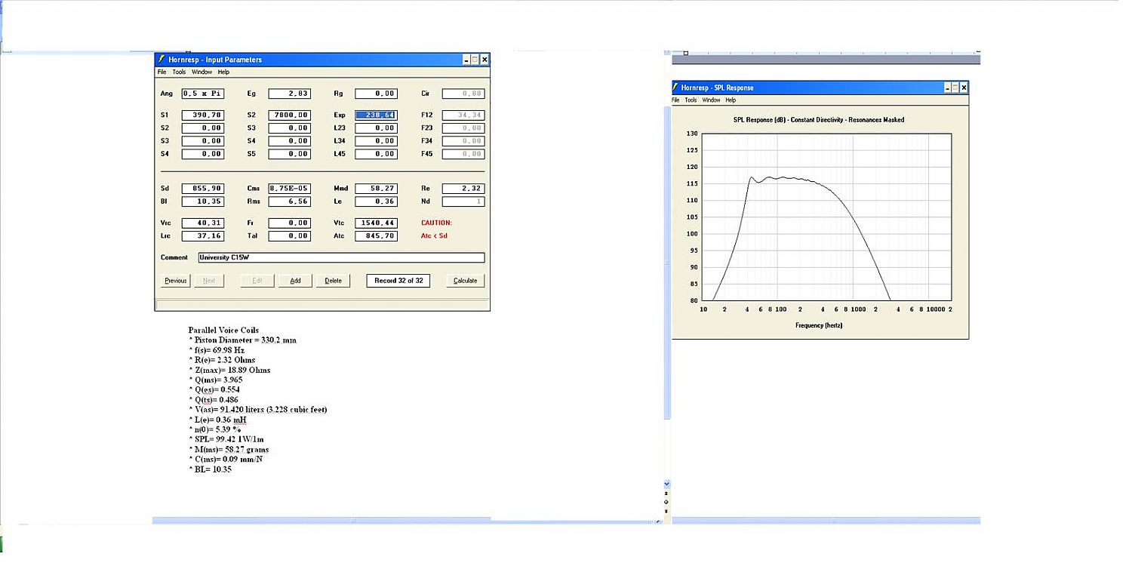Select the Mmd field with 58.27
Screen dimensions: 1132x566
tap(376, 189)
